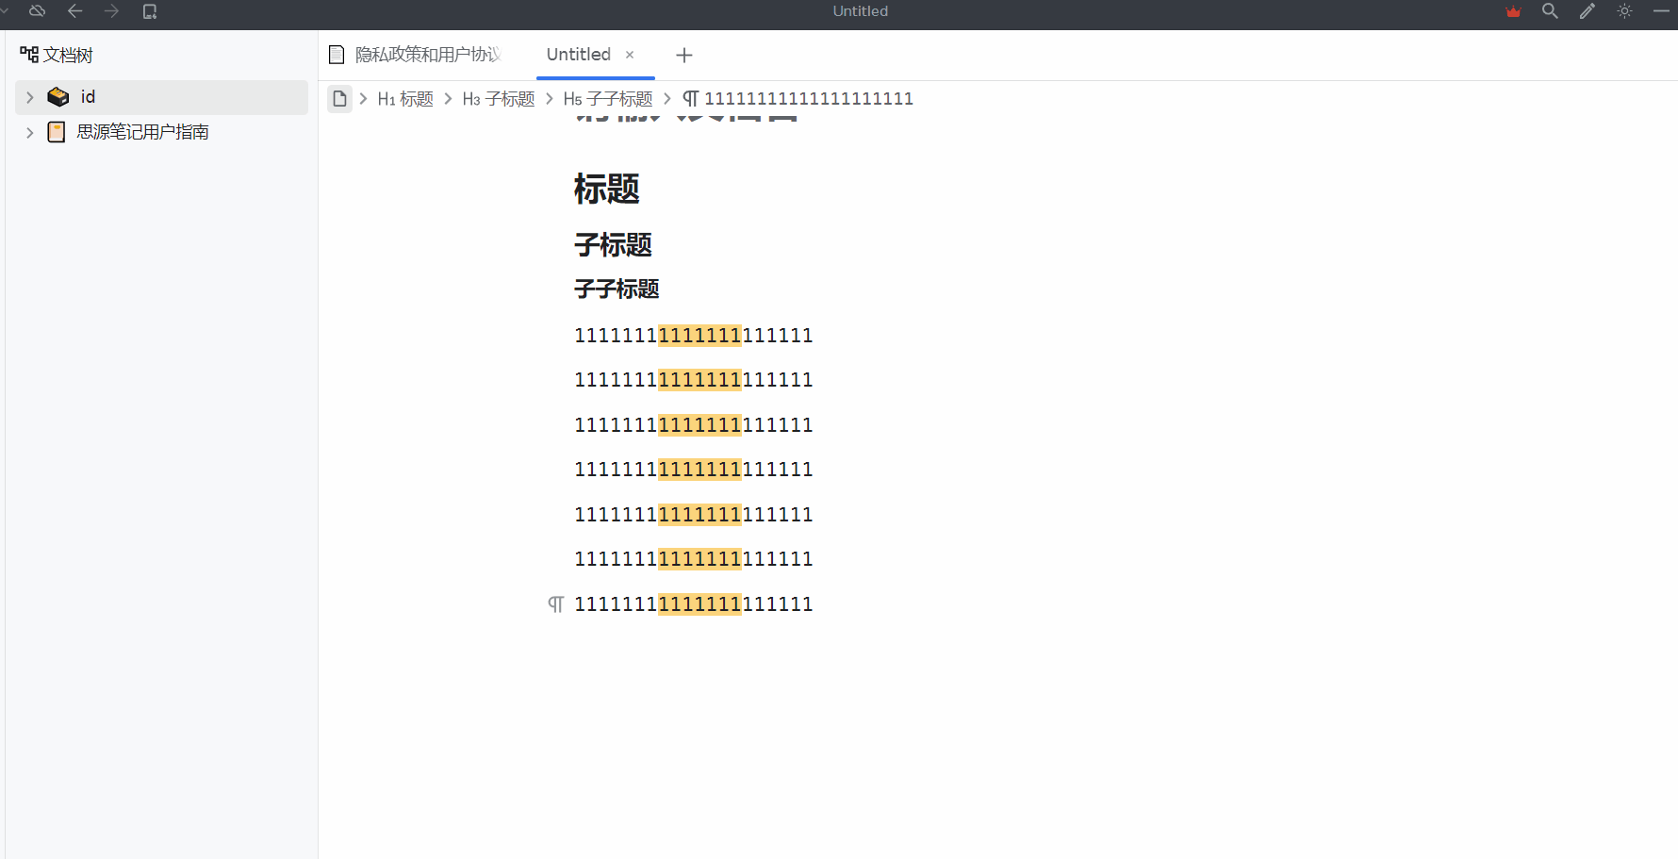Click the daily note icon in the title bar

(x=149, y=11)
